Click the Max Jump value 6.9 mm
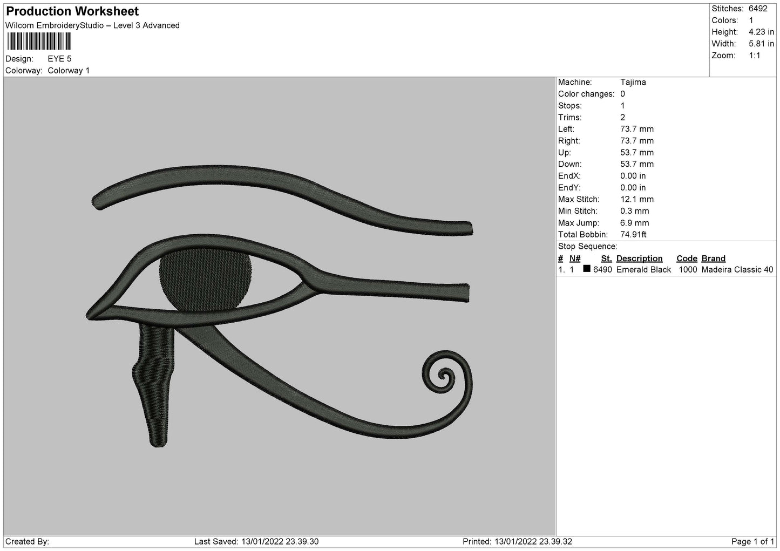 pyautogui.click(x=635, y=223)
